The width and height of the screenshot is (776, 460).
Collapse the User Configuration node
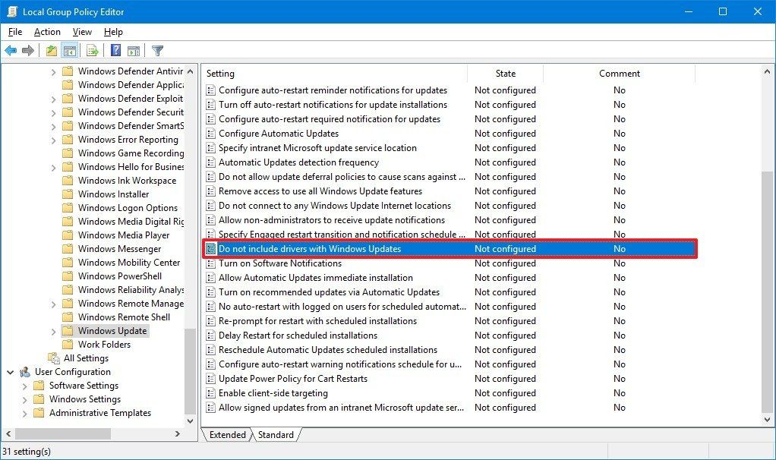tap(10, 371)
